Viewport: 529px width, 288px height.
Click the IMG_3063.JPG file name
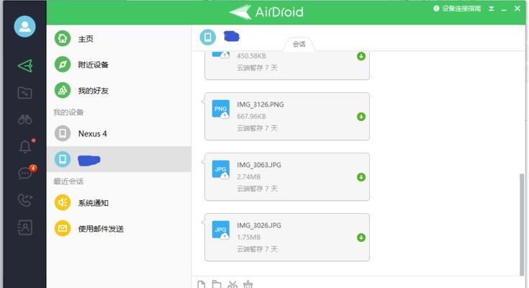259,165
